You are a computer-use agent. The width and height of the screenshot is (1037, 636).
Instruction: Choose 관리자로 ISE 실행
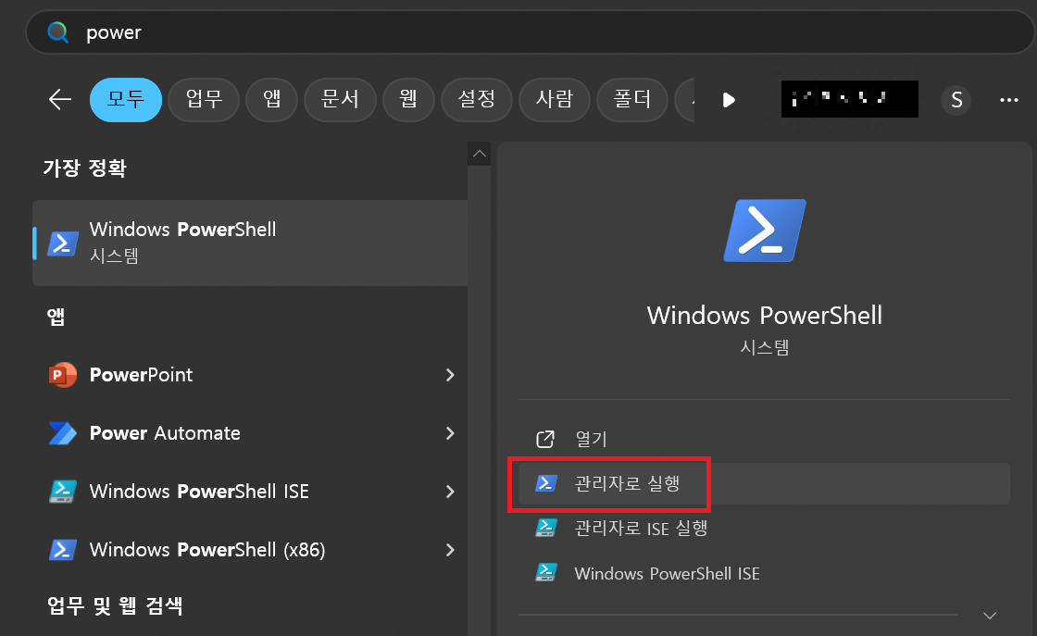point(764,528)
